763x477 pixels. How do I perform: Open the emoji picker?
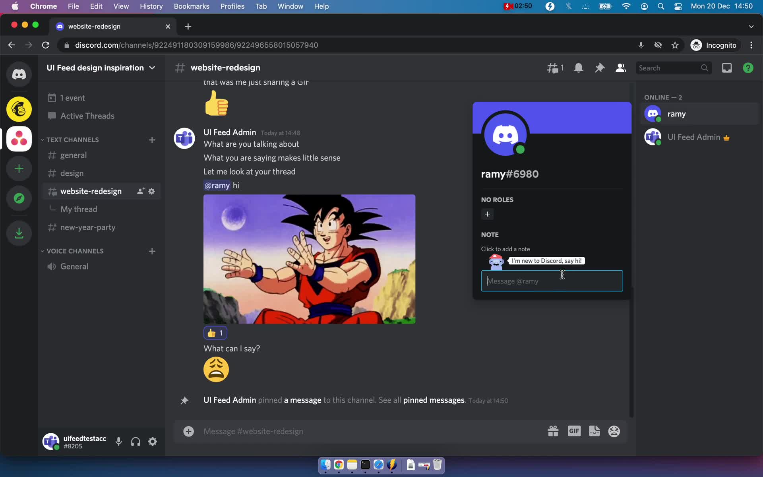tap(614, 431)
